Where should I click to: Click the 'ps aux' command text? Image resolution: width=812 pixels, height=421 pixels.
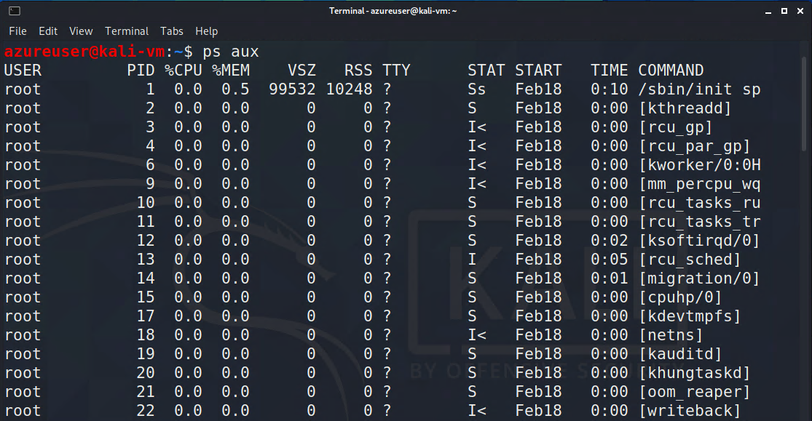pos(231,52)
